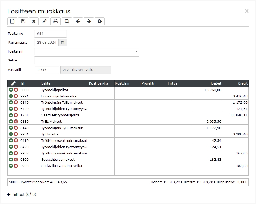Add a row after 5000 Työntekijäpalkat
Screen dimensions: 256x204
(x=11, y=90)
